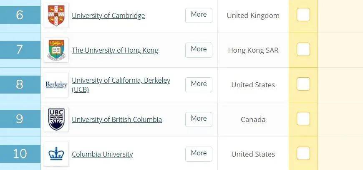Click the Columbia University crown logo

[x=56, y=154]
